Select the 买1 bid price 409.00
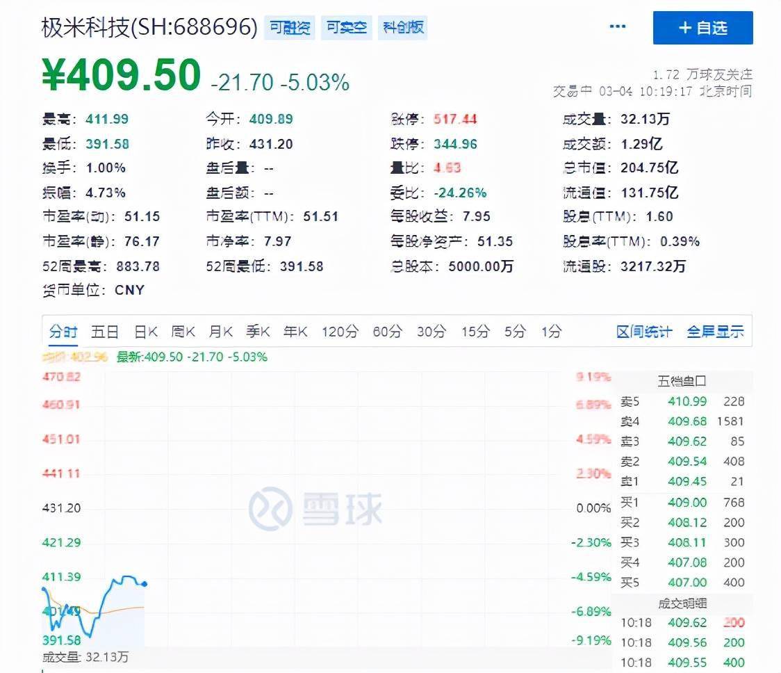Screen dimensions: 781x673 [x=687, y=502]
